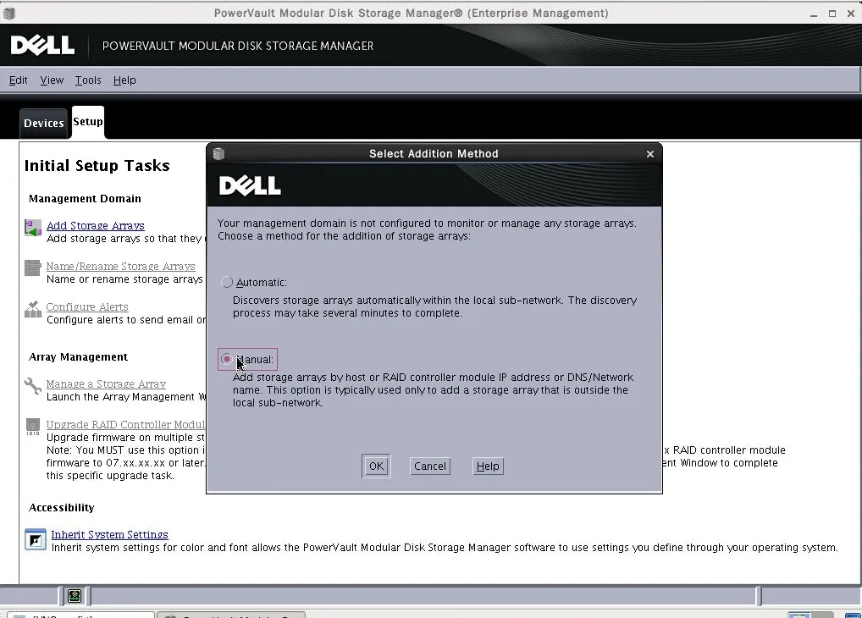Click the Name/Rename Storage Arrays icon
This screenshot has width=862, height=618.
pyautogui.click(x=33, y=268)
